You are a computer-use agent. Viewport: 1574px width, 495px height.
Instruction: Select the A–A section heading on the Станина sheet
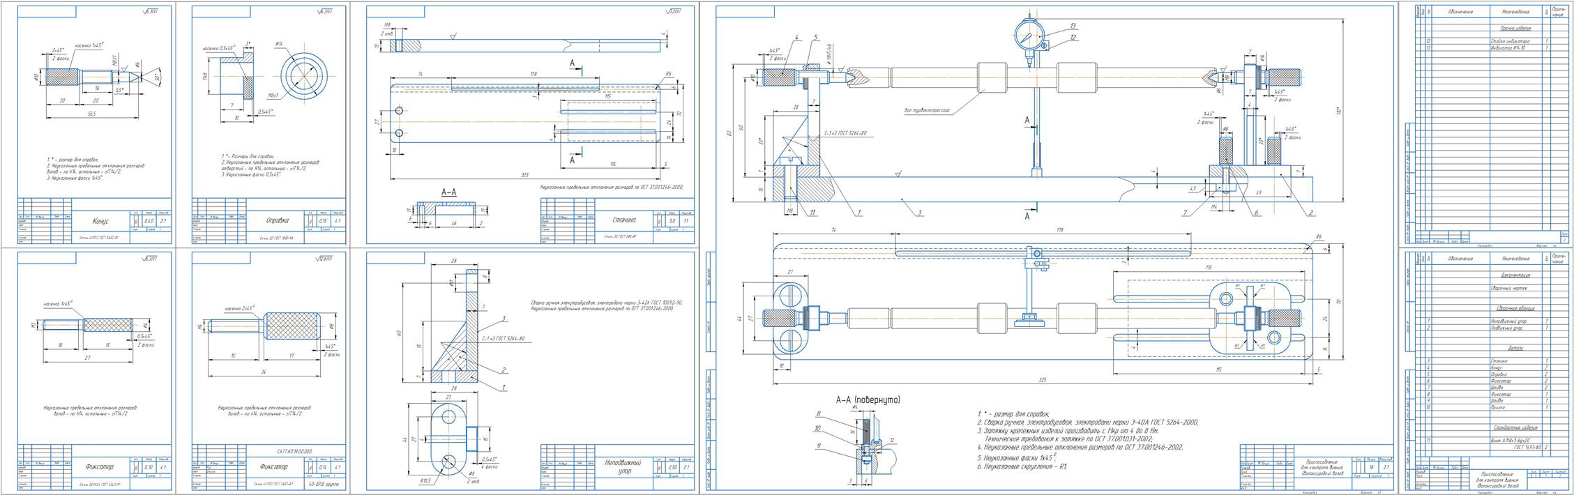pos(448,192)
